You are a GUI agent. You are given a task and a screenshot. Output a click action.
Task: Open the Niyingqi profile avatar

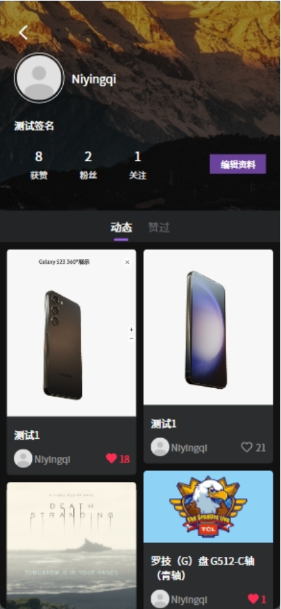(x=39, y=78)
